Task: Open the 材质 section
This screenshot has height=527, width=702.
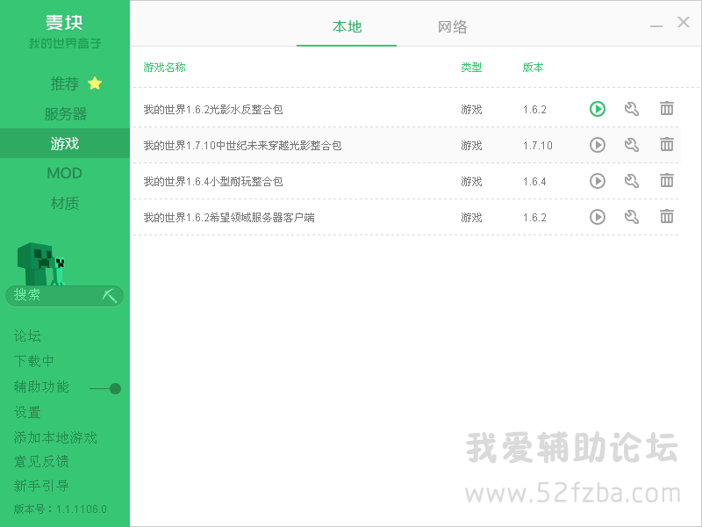Action: (x=64, y=204)
